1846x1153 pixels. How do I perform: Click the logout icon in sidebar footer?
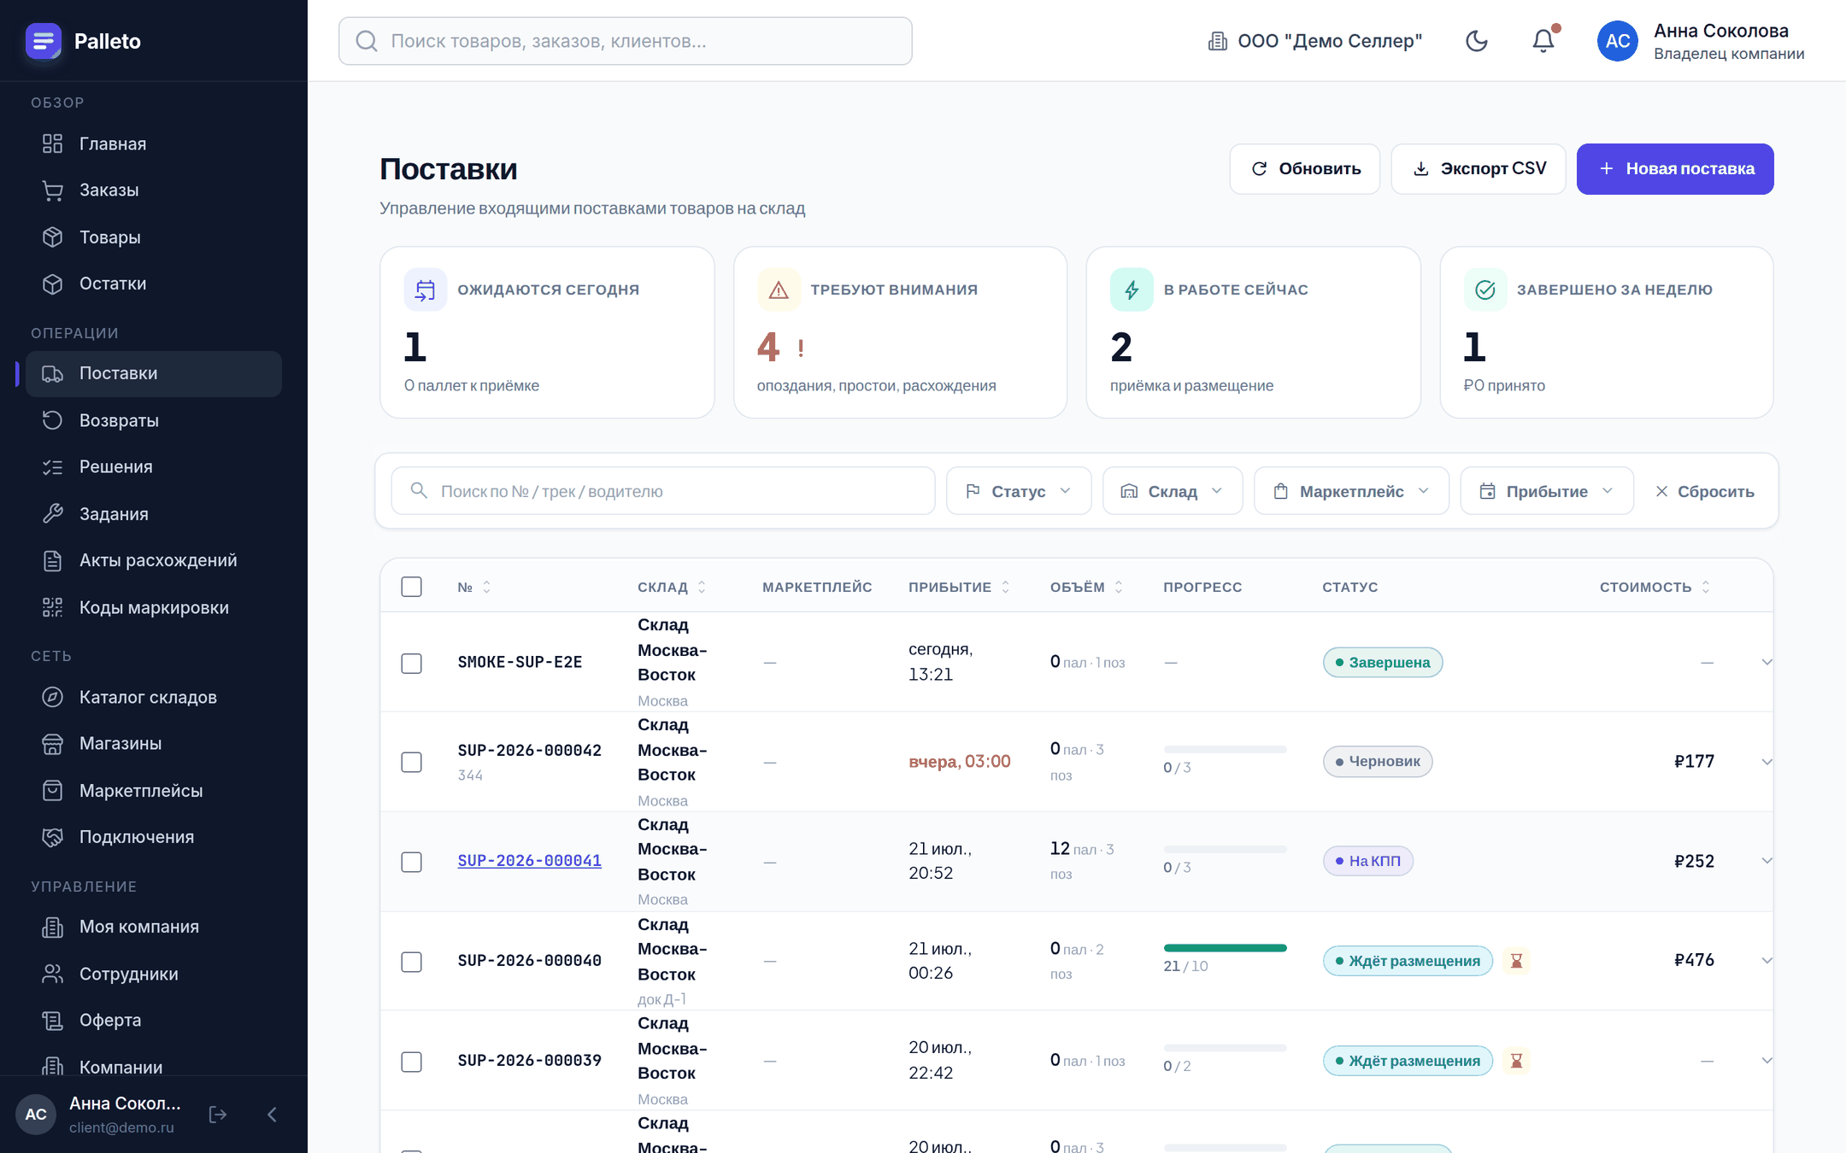click(218, 1114)
